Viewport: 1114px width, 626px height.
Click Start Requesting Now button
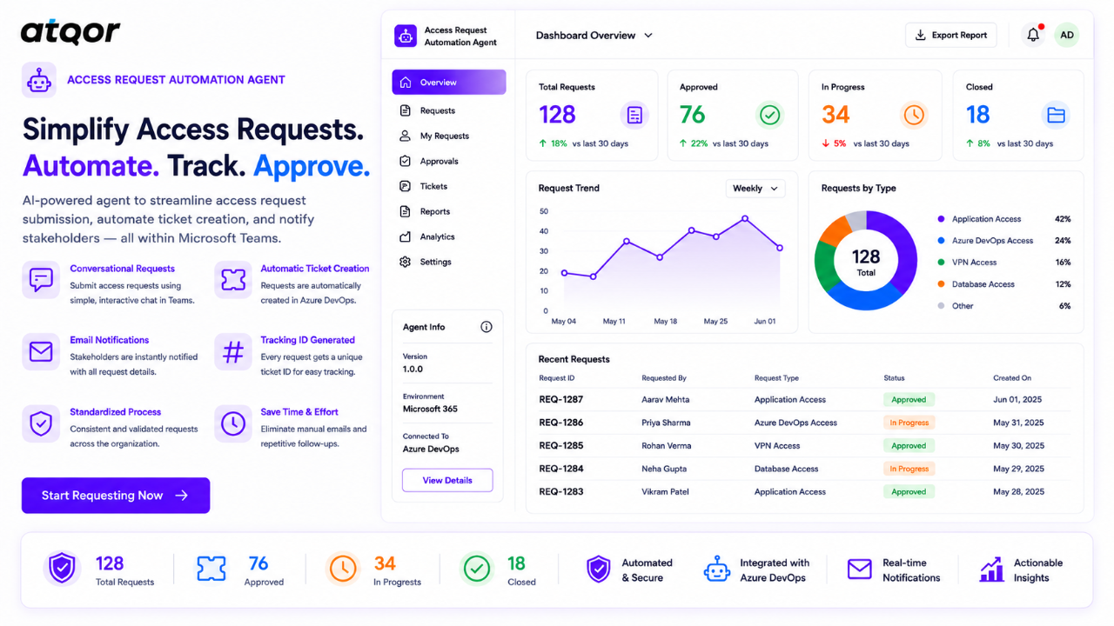coord(116,496)
